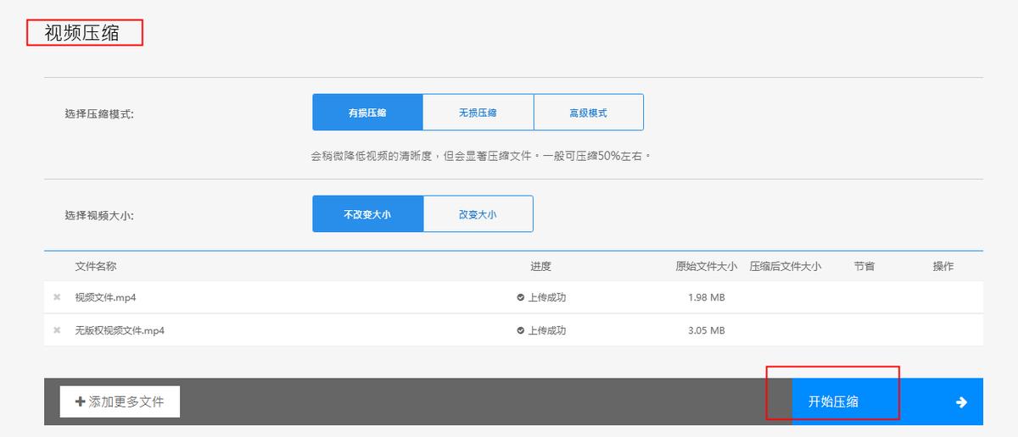Click 添加更多文件 button

click(120, 401)
